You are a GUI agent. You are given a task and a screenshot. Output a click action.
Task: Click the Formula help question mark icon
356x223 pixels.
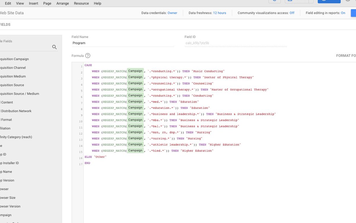pos(88,55)
